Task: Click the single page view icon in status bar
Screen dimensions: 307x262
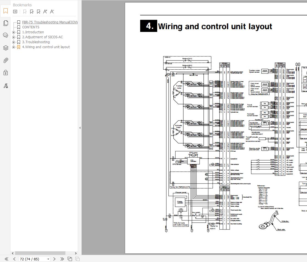Action: (x=70, y=259)
